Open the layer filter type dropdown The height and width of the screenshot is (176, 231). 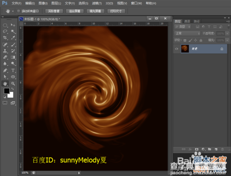[182, 27]
